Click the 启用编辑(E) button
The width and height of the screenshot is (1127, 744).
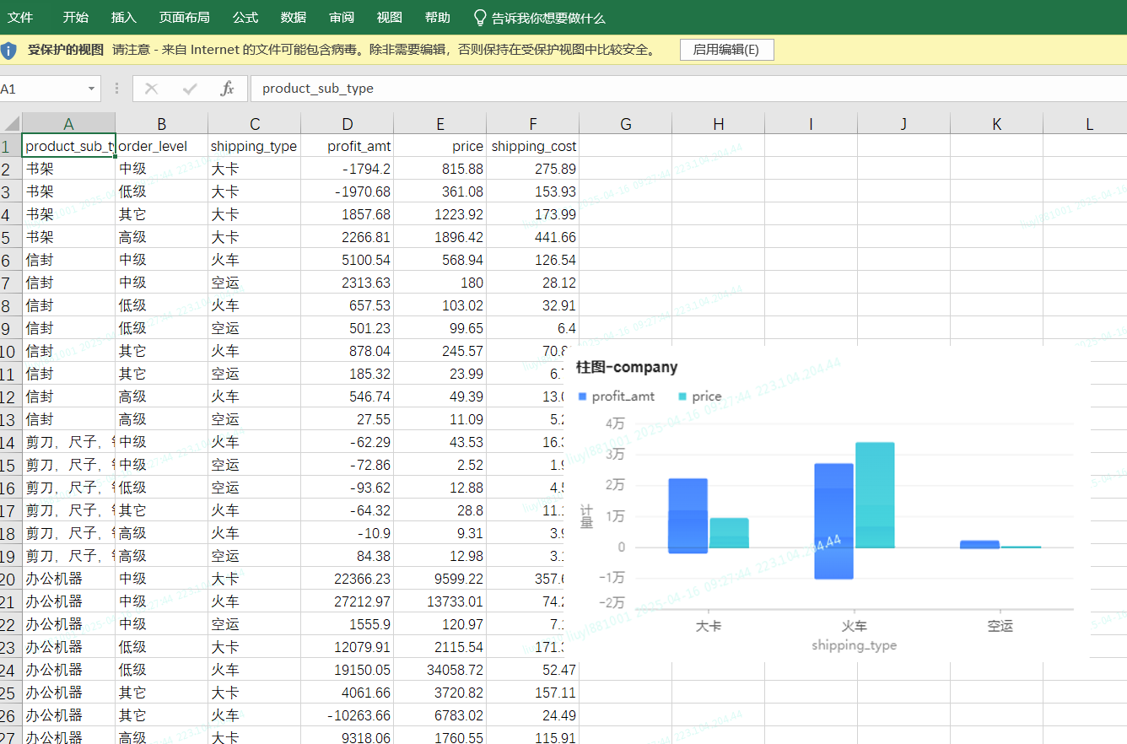[726, 50]
